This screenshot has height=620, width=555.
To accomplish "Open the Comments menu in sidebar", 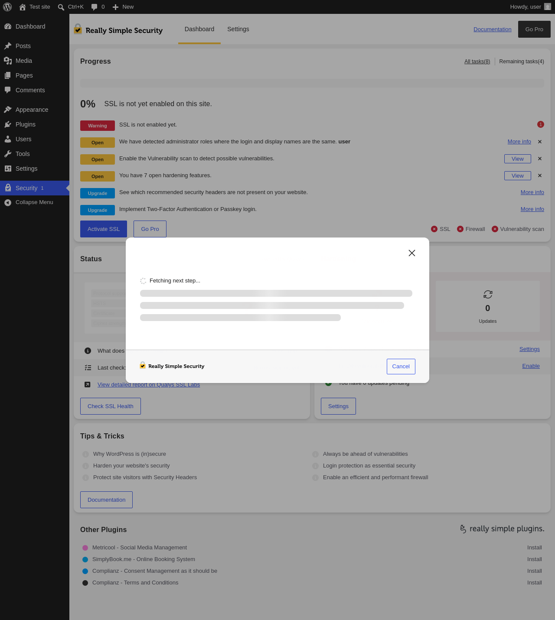I will point(35,90).
